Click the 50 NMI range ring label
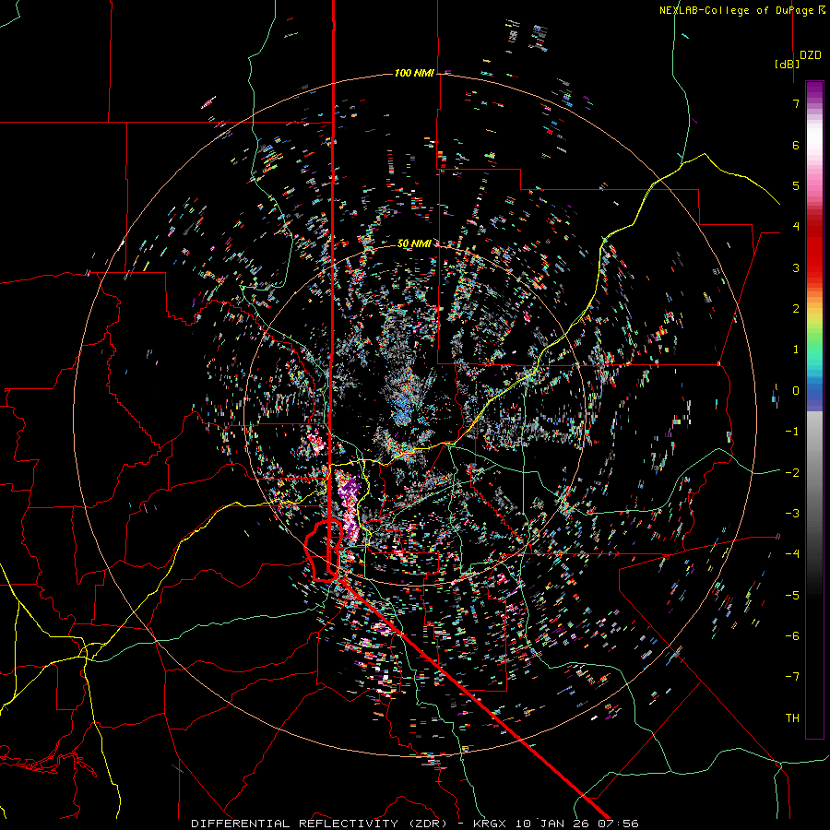This screenshot has width=830, height=830. pyautogui.click(x=414, y=243)
